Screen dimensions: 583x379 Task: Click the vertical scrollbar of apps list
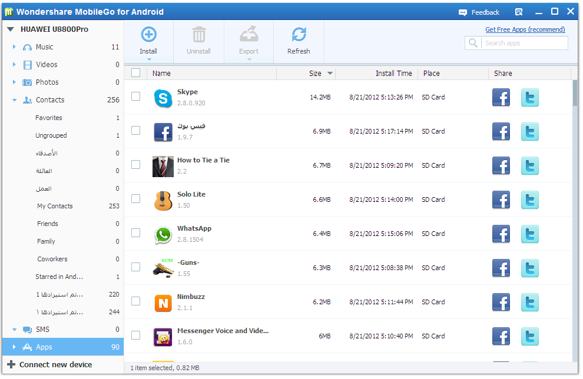tap(575, 94)
